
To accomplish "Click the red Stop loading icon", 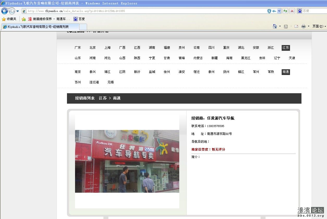I will 292,11.
